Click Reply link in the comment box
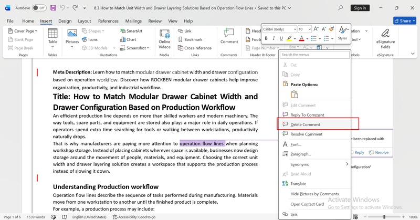 point(359,152)
